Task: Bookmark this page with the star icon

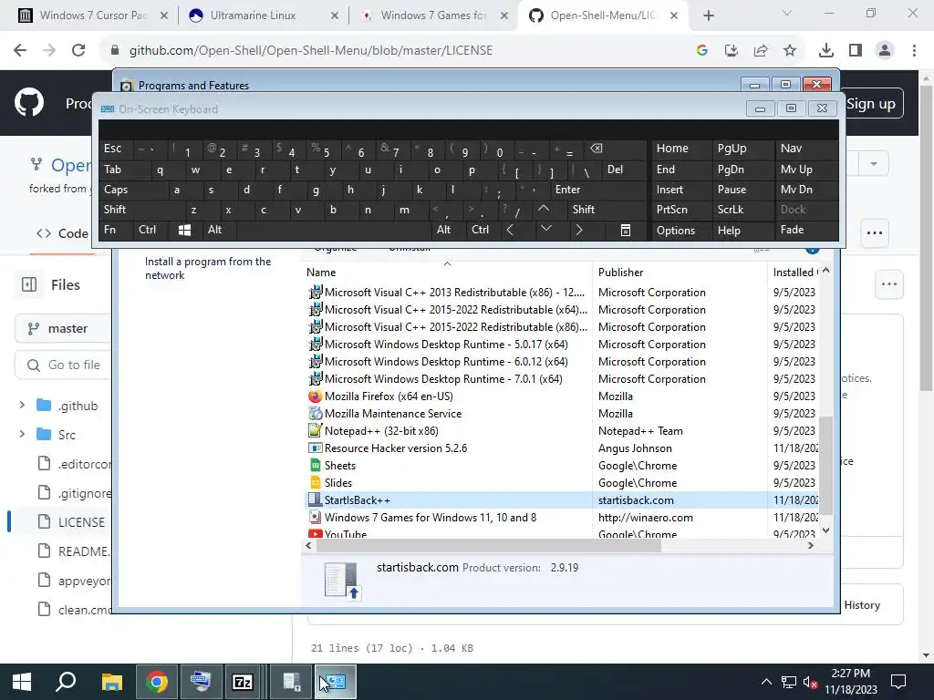Action: [x=790, y=51]
